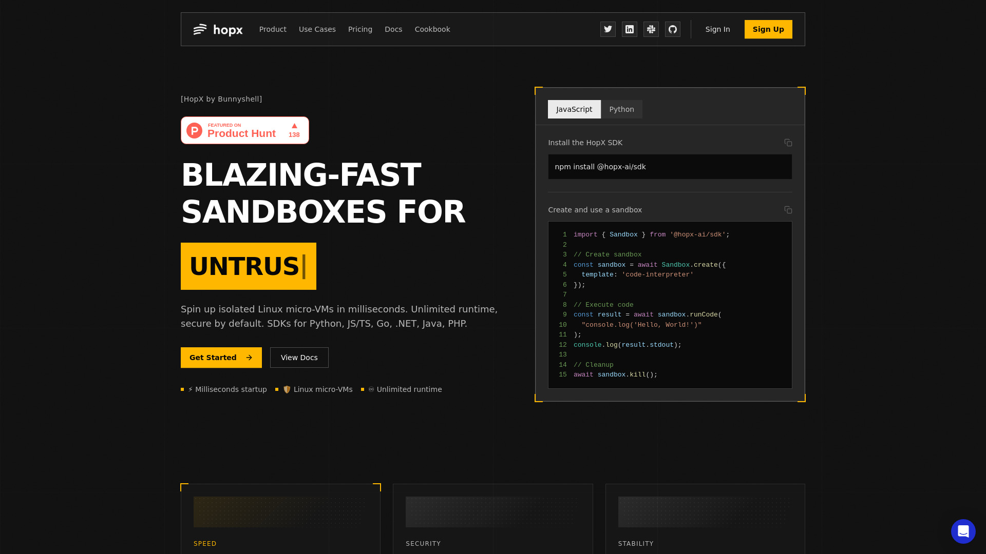Copy the sandbox code snippet
Image resolution: width=986 pixels, height=554 pixels.
(x=788, y=210)
